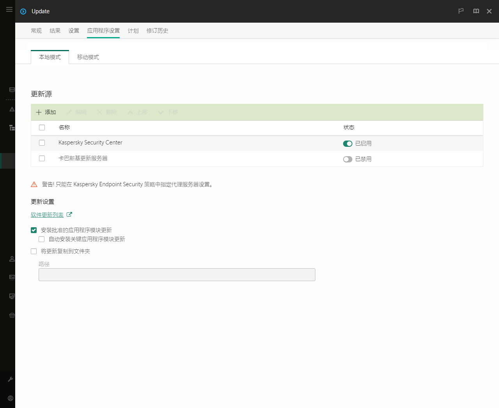The width and height of the screenshot is (499, 408).
Task: Click the user account icon at sidebar bottom
Action: 11,398
